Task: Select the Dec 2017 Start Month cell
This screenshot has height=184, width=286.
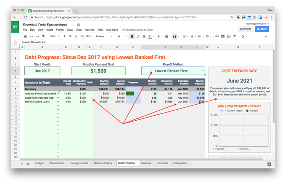Action: tap(42, 71)
